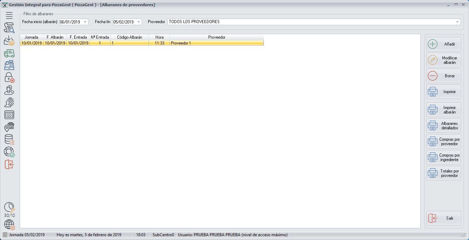Open the cash register icon
This screenshot has width=469, height=240.
[x=9, y=65]
